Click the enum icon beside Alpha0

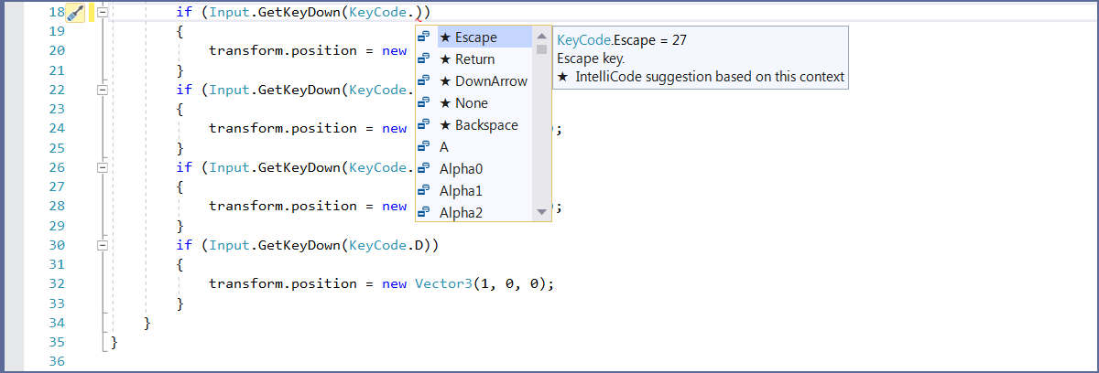424,169
